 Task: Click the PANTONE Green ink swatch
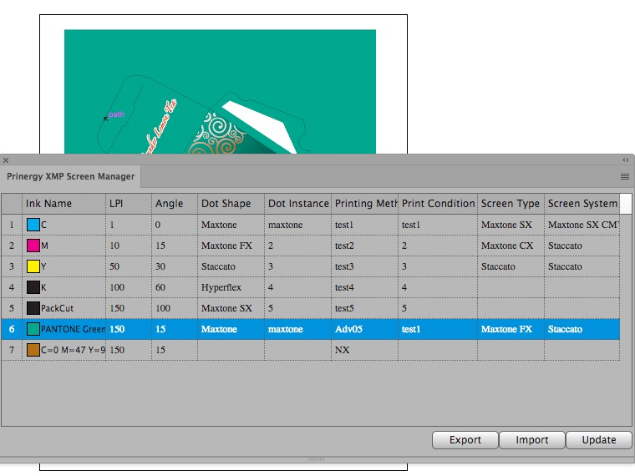pos(33,329)
